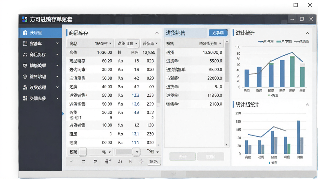Click the blue value 111
The image size is (318, 179).
[x=135, y=142]
